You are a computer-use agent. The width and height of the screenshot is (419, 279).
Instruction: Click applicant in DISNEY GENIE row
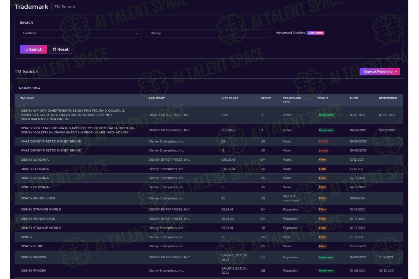(166, 246)
